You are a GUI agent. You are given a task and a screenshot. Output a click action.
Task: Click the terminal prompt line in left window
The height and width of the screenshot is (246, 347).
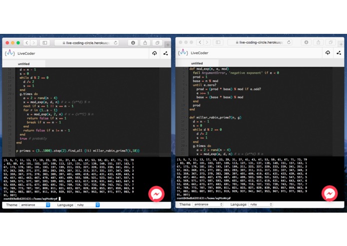click(x=32, y=199)
